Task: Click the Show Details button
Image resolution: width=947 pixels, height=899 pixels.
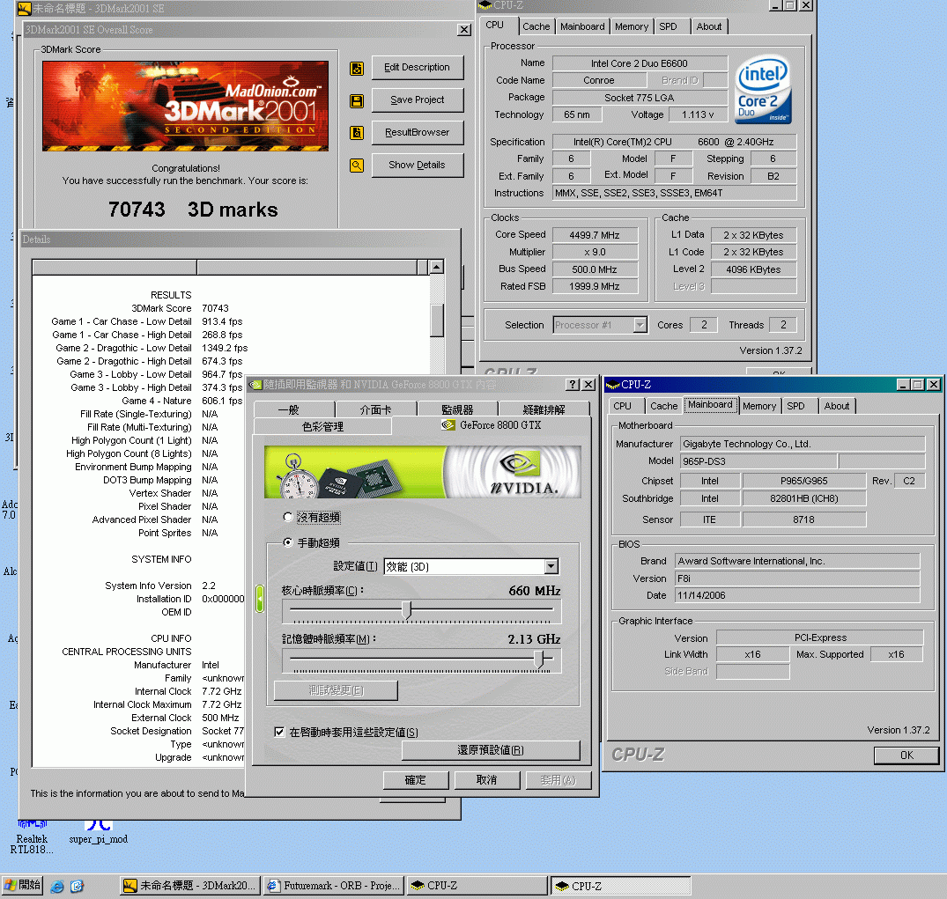Action: pyautogui.click(x=418, y=165)
